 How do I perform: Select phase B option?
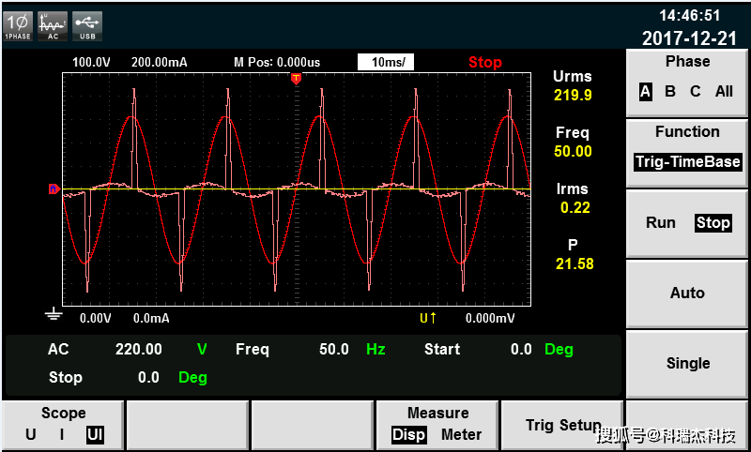(x=669, y=92)
